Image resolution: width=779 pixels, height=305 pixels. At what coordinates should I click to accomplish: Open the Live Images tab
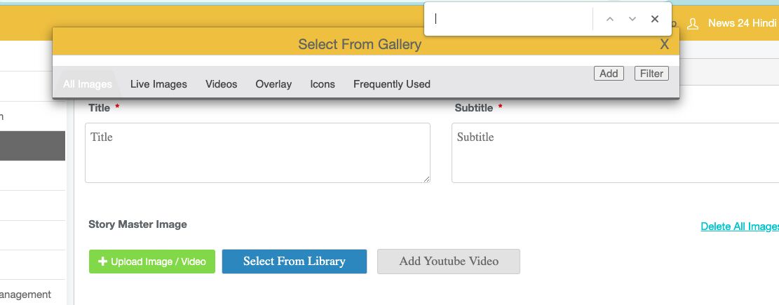click(158, 84)
